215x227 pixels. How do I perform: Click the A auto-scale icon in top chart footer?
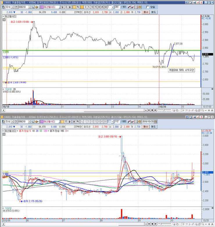point(212,111)
